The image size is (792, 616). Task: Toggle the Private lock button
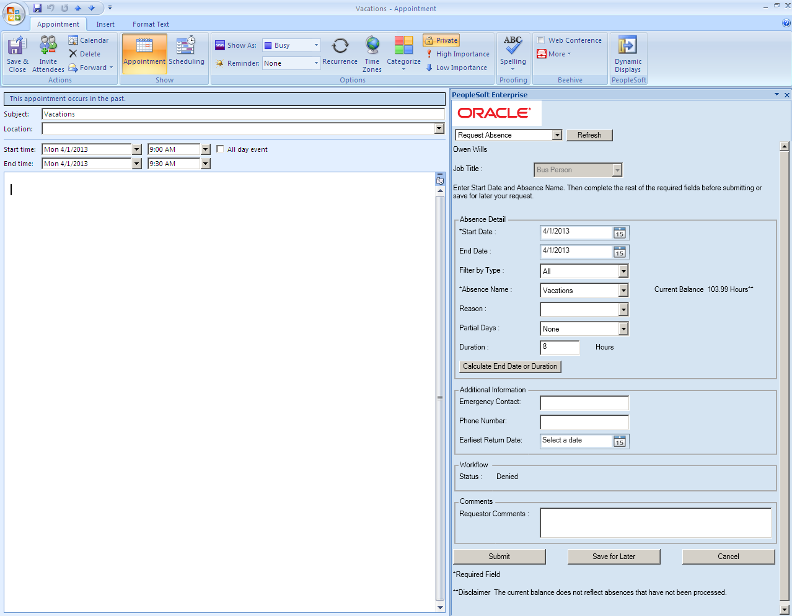point(441,40)
